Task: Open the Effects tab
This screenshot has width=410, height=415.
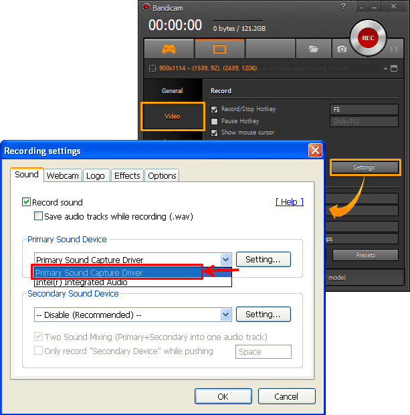Action: (x=127, y=175)
